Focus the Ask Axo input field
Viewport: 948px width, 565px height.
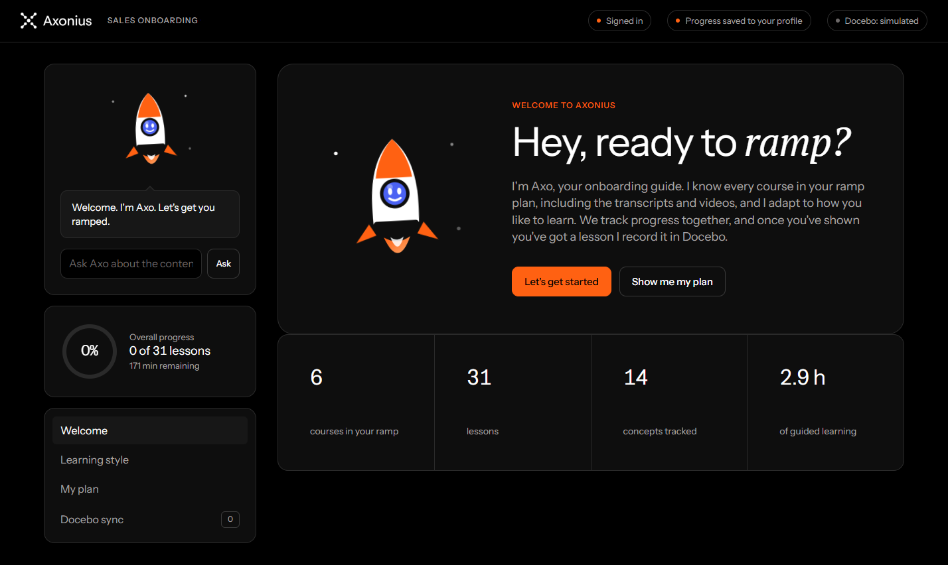click(131, 263)
